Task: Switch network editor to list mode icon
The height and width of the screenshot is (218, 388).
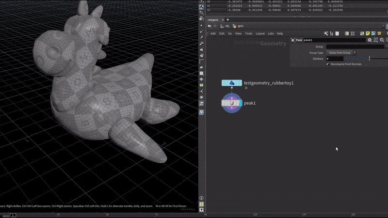Action: 337,33
